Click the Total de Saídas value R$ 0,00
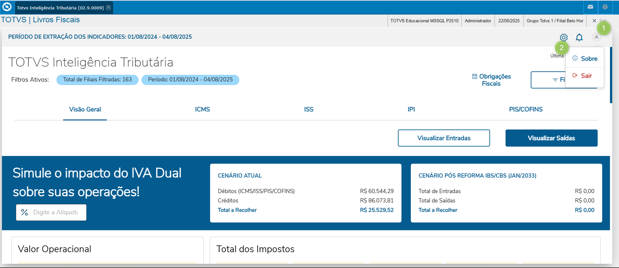Image resolution: width=619 pixels, height=268 pixels. tap(585, 201)
